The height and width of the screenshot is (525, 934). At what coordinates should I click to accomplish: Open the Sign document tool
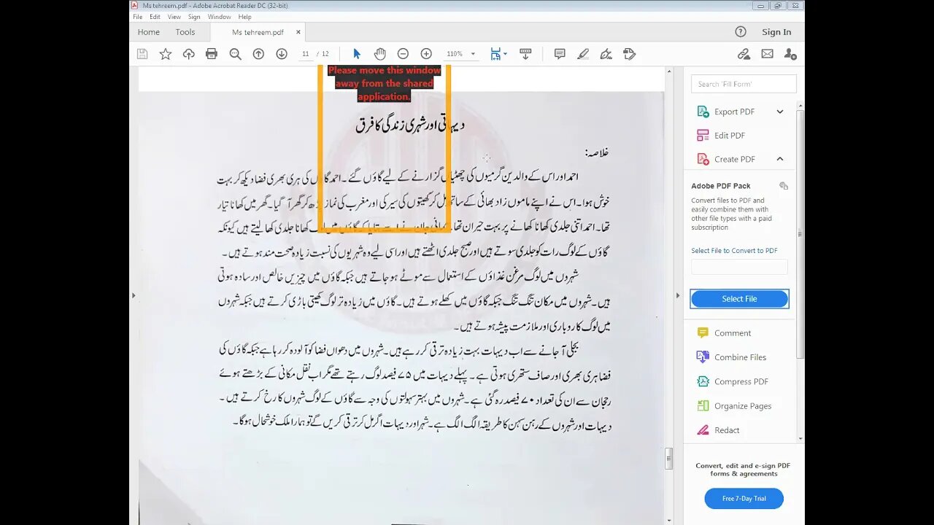point(606,54)
